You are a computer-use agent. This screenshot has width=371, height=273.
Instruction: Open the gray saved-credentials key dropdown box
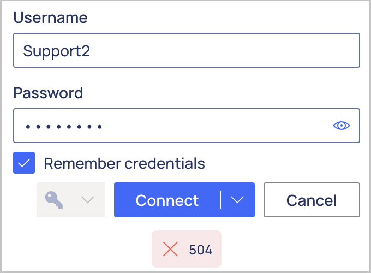[x=71, y=200]
